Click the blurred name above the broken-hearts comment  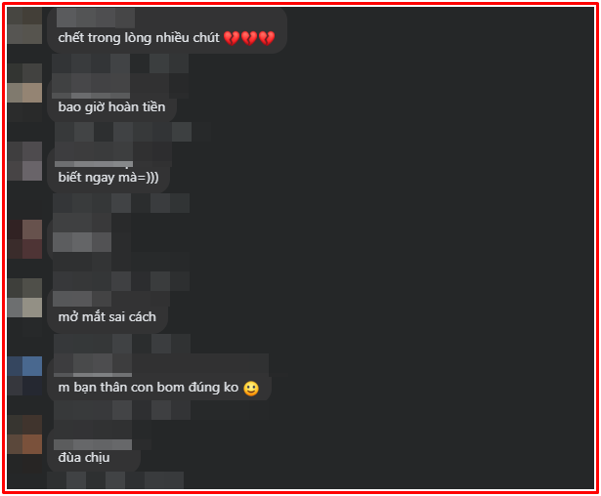pyautogui.click(x=96, y=18)
